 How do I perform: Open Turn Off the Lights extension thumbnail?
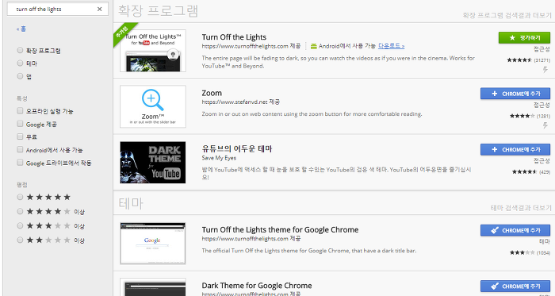coord(153,51)
